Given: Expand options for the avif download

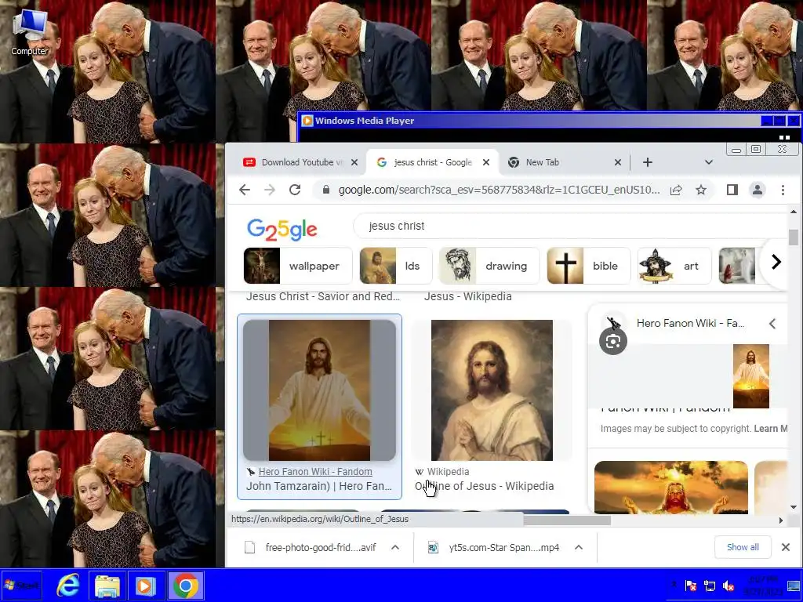Looking at the screenshot, I should (x=395, y=547).
